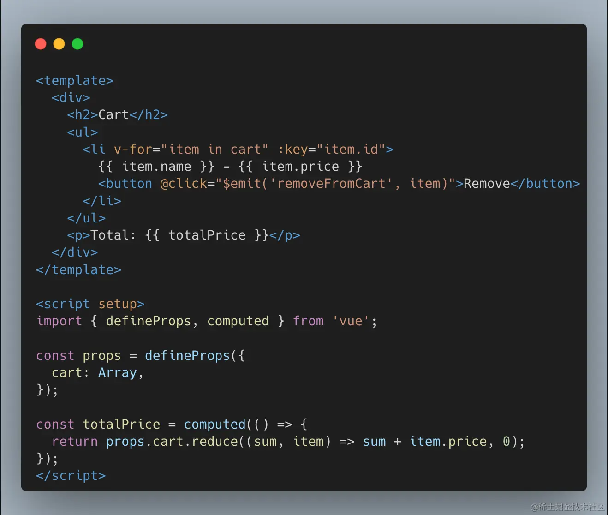The width and height of the screenshot is (608, 515).
Task: Click the yellow minimize dot
Action: click(x=59, y=44)
